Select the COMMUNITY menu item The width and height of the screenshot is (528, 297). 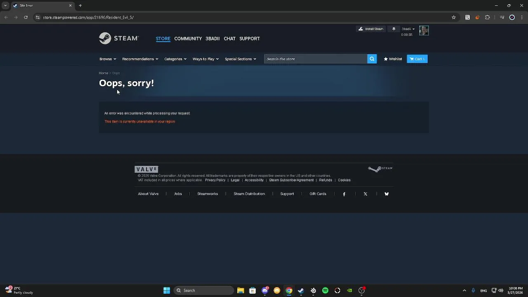[x=188, y=38]
